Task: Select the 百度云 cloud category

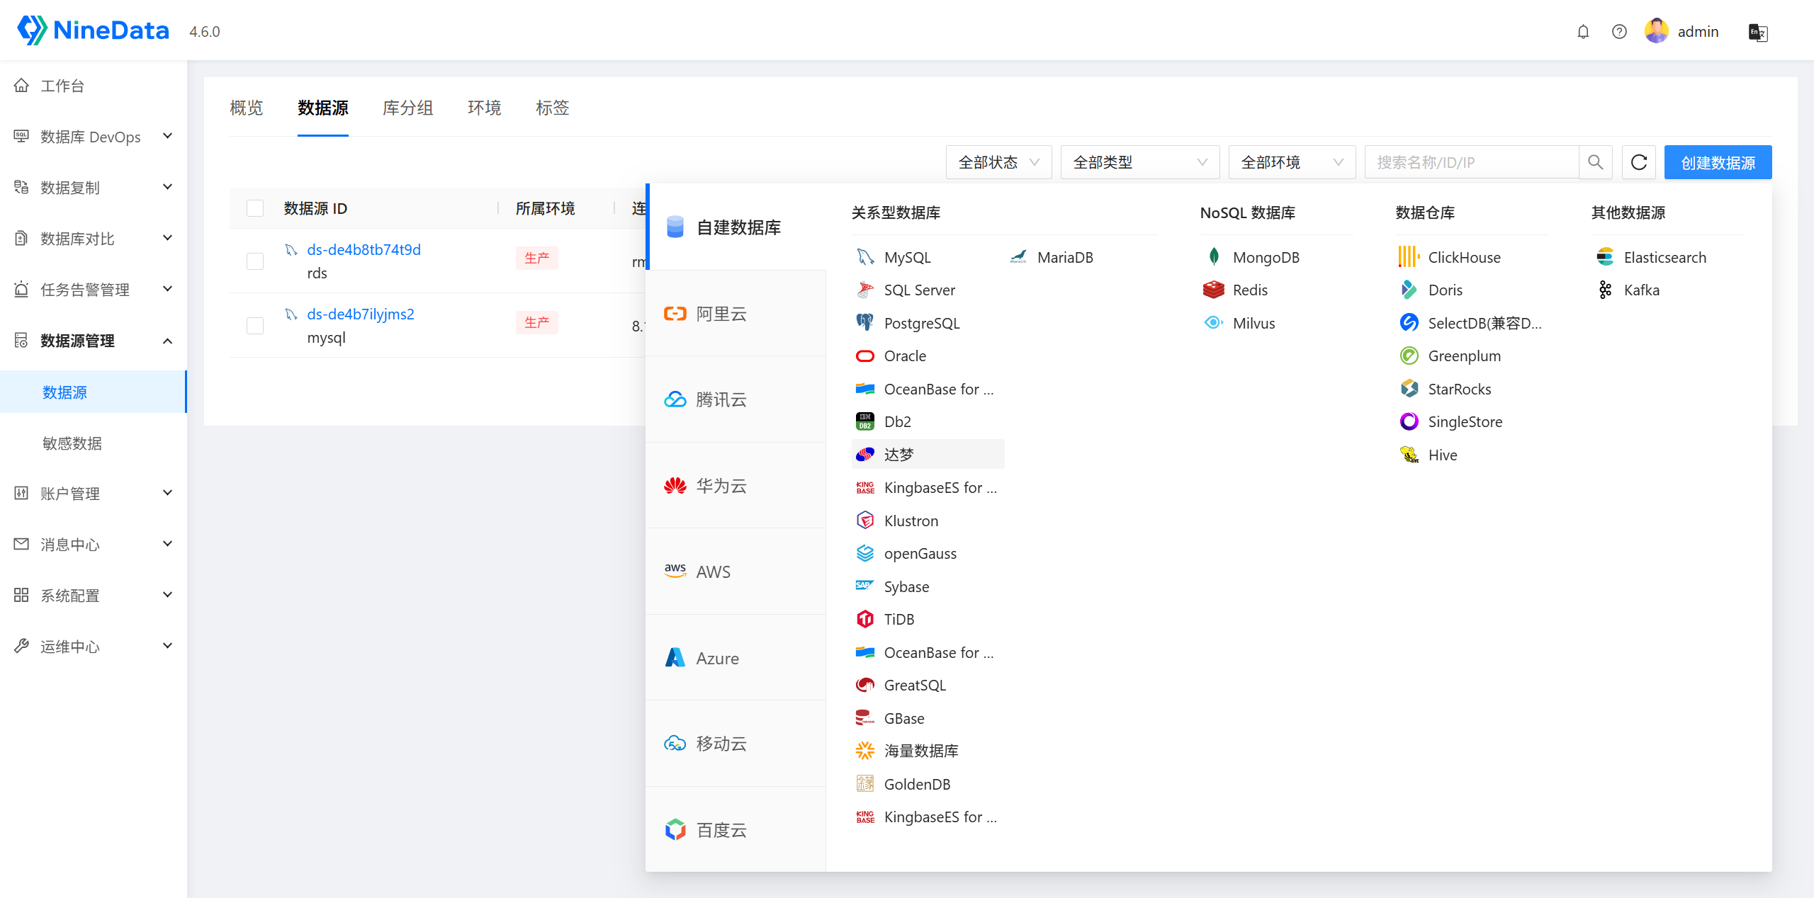Action: (x=736, y=829)
